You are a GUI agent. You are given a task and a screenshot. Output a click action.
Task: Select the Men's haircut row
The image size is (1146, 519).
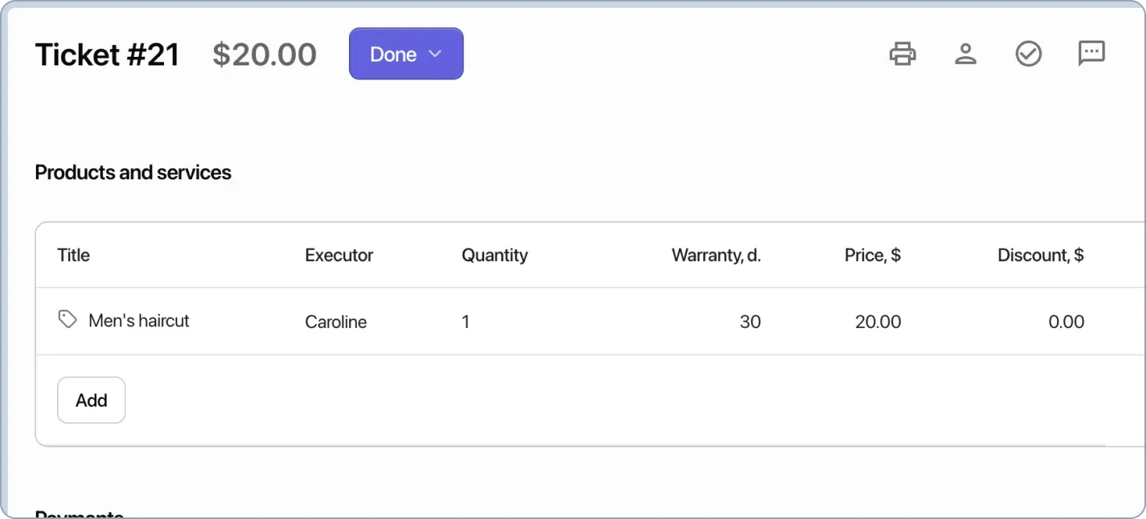pyautogui.click(x=139, y=320)
